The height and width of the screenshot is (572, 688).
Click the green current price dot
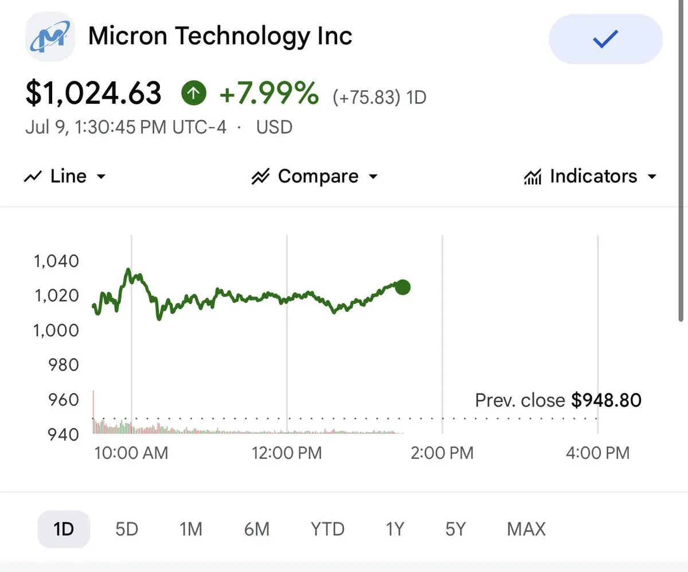coord(402,287)
